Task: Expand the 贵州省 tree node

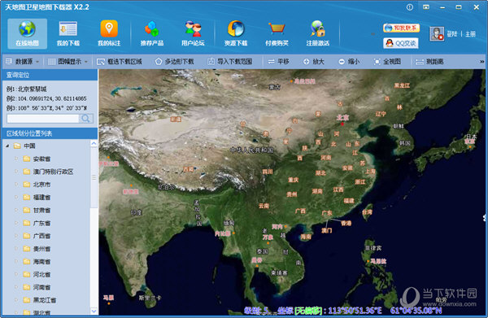Action: (16, 249)
